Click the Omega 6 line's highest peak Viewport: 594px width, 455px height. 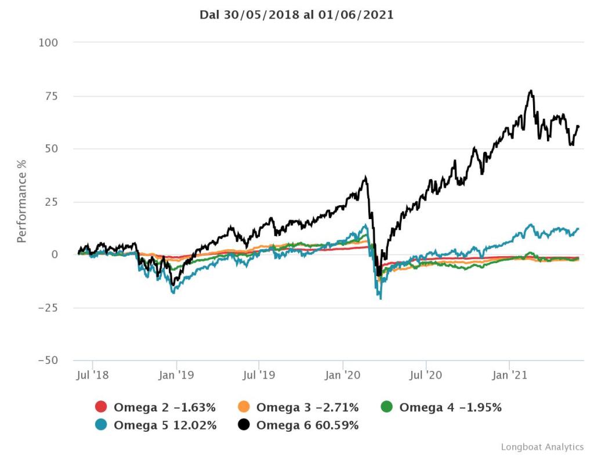click(x=530, y=91)
